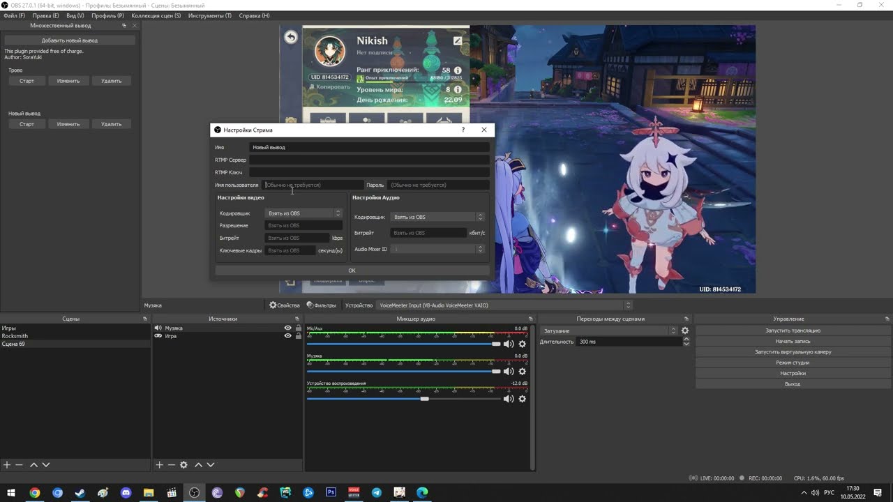The width and height of the screenshot is (893, 502).
Task: Click Запустить трансляцию button
Action: (x=793, y=330)
